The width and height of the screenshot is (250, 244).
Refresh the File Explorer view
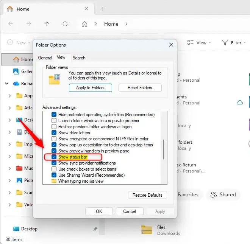[x=65, y=24]
